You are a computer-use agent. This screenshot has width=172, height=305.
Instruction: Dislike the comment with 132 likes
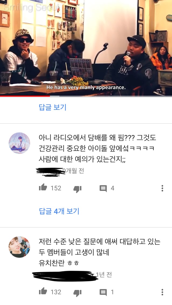(x=77, y=293)
